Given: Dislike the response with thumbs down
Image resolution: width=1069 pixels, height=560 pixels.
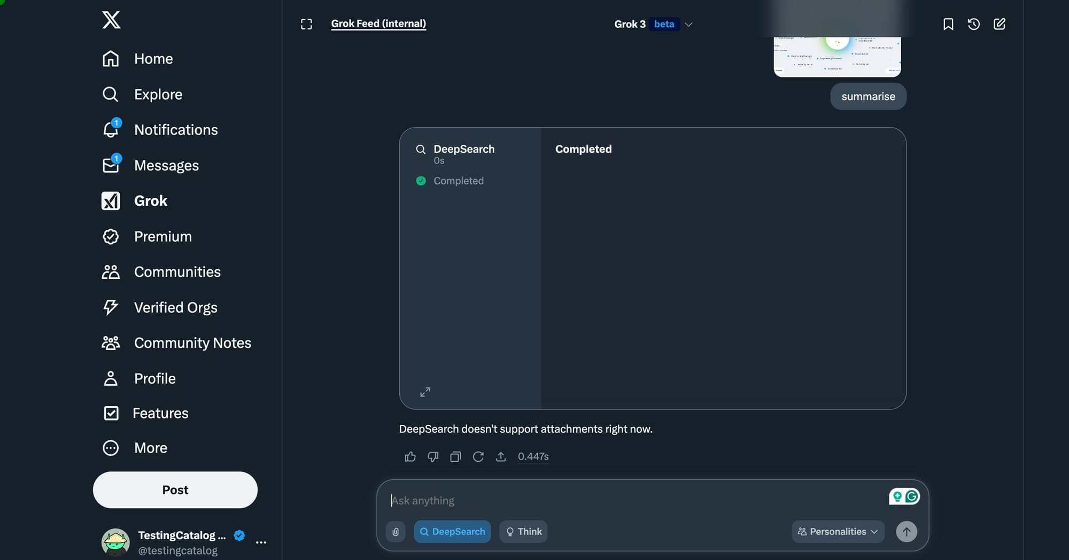Looking at the screenshot, I should (433, 456).
